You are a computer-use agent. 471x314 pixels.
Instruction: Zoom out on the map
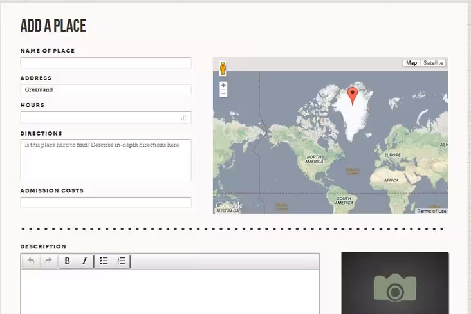223,93
